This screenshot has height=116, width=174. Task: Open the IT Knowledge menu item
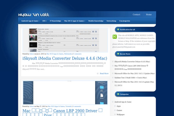pos(55,21)
